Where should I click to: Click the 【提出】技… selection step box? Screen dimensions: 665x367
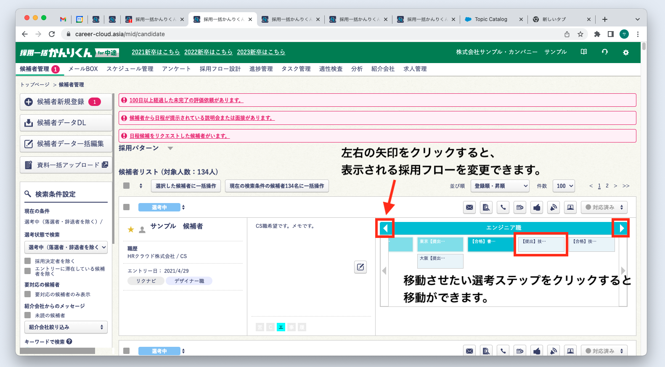[x=541, y=244]
